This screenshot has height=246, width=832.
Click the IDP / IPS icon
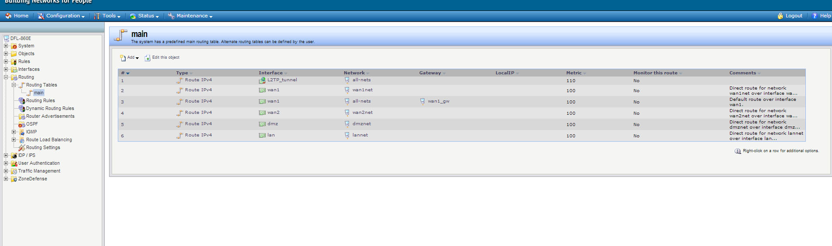[14, 156]
